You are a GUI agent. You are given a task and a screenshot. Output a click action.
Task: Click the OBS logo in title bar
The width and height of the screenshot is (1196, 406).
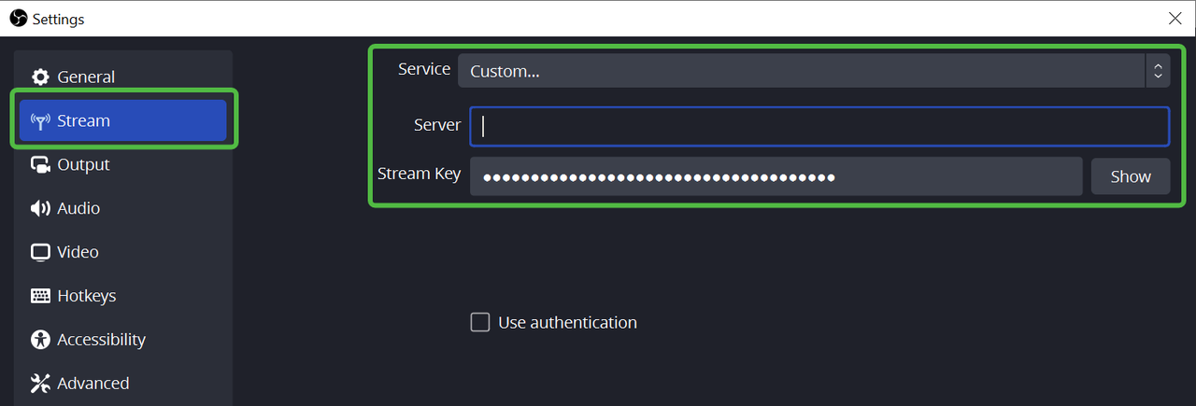(x=18, y=18)
